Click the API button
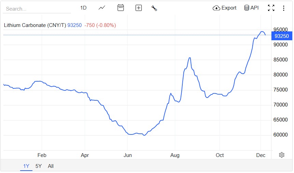 (251, 8)
